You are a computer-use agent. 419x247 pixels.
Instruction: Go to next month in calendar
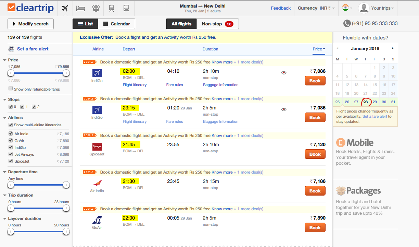click(393, 48)
